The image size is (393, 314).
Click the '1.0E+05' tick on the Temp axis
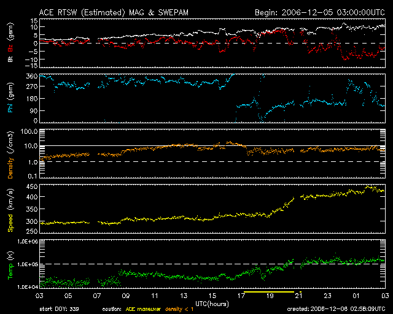(28, 264)
